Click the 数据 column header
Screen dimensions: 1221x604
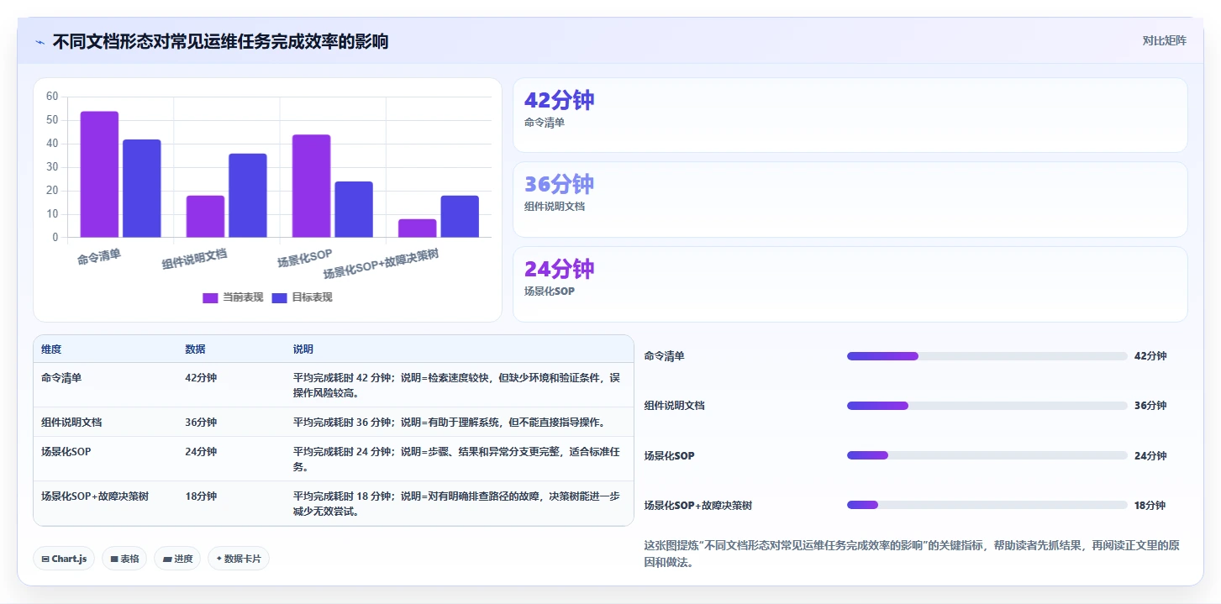(x=195, y=349)
